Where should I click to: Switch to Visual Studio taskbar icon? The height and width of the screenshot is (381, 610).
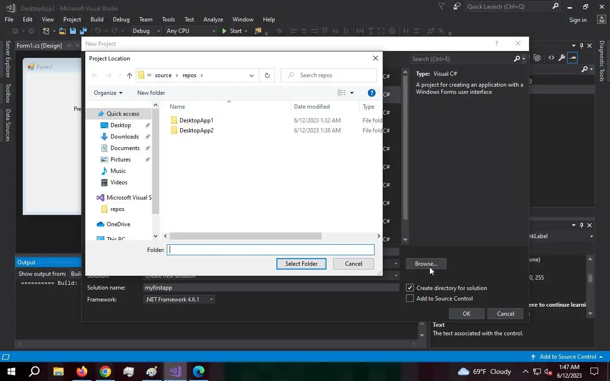175,371
